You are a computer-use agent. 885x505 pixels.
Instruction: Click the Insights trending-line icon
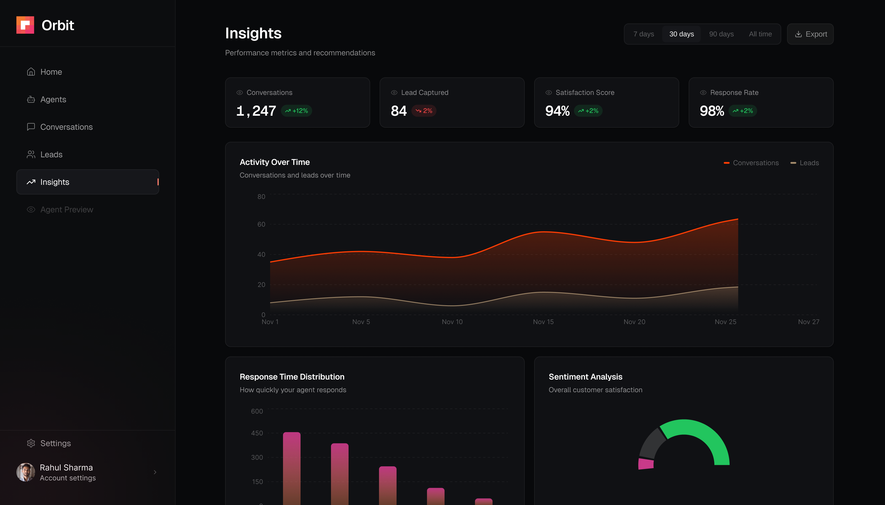[31, 182]
